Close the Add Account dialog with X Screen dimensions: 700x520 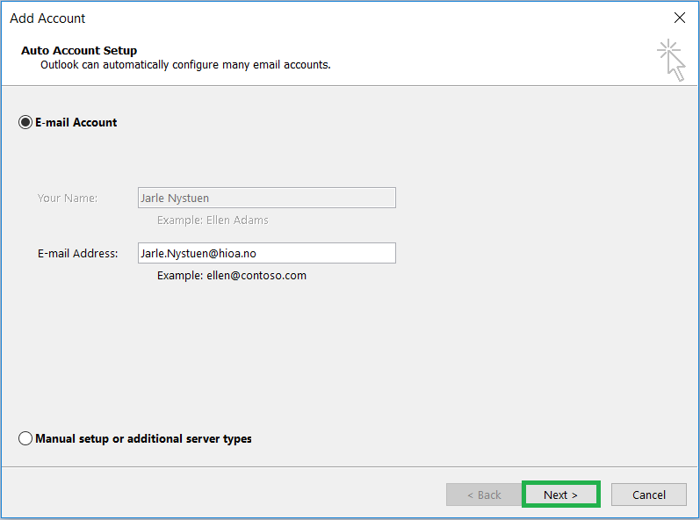(x=680, y=18)
